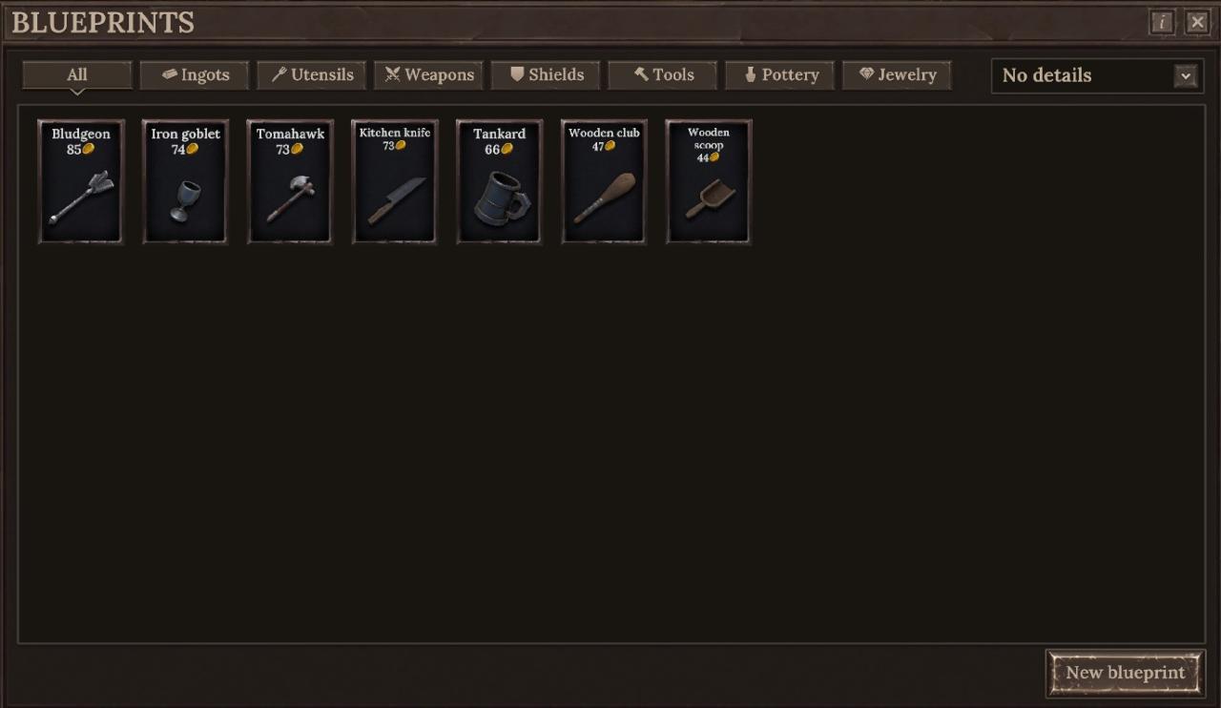1221x708 pixels.
Task: Open the Jewelry category tab
Action: (897, 75)
